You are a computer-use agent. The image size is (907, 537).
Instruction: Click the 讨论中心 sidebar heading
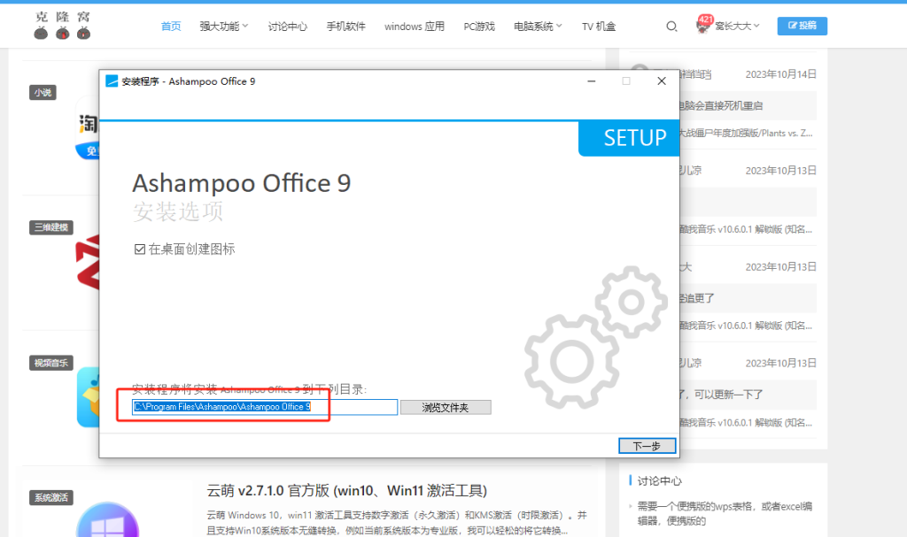point(659,481)
